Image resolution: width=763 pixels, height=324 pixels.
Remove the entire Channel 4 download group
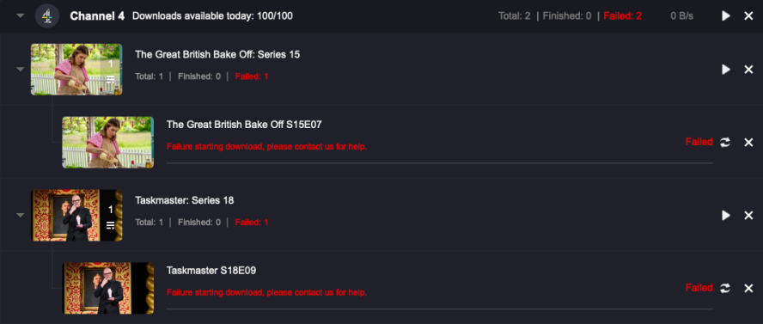pyautogui.click(x=749, y=16)
